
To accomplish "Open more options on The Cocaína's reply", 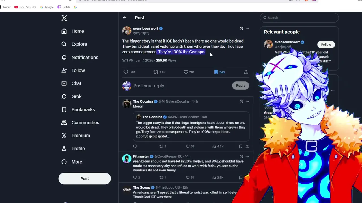I will (247, 101).
